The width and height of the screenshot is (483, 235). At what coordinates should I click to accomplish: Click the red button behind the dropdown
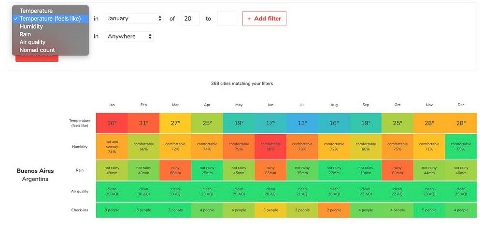(x=37, y=58)
